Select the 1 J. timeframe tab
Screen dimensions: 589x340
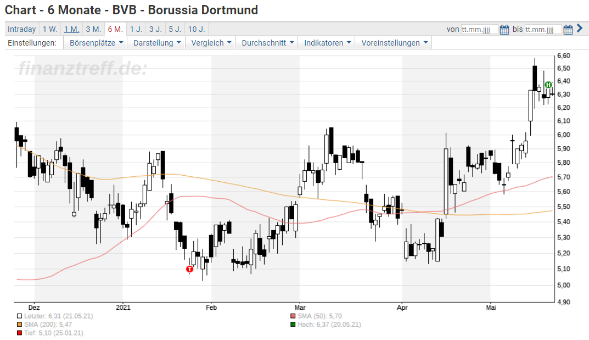pos(136,29)
